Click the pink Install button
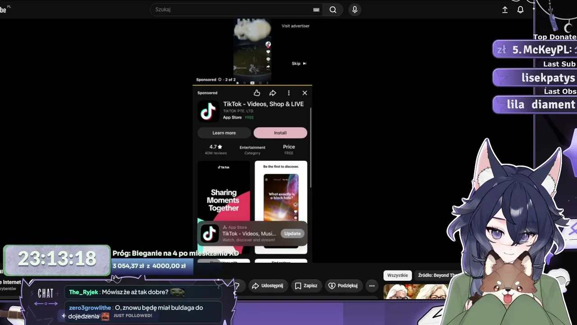The width and height of the screenshot is (577, 325). coord(280,133)
